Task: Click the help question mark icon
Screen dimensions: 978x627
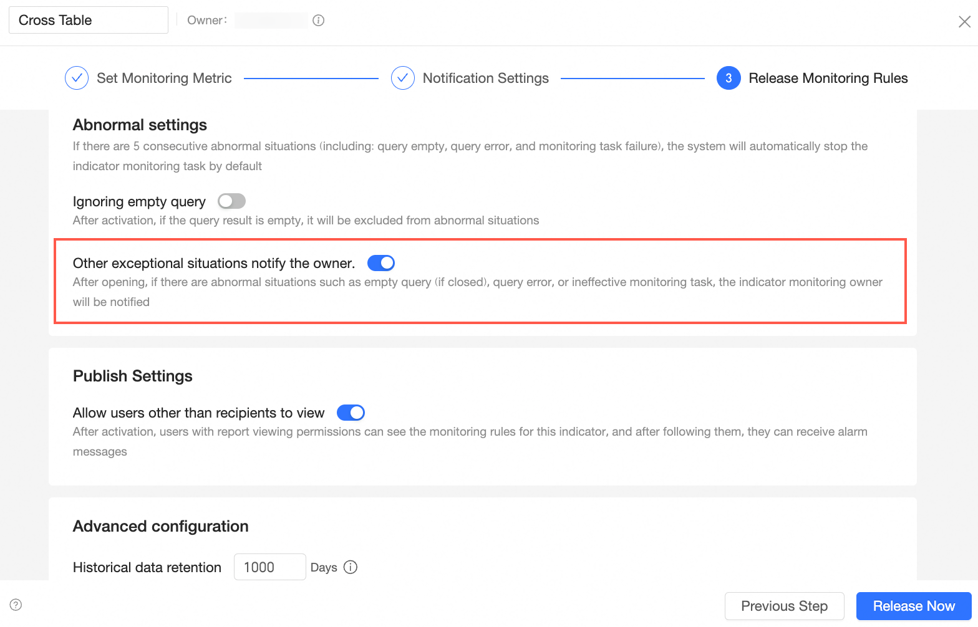Action: (x=16, y=605)
